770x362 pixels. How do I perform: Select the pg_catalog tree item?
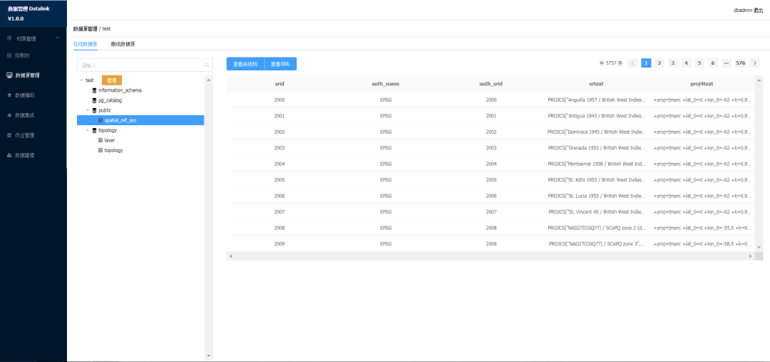pos(110,100)
